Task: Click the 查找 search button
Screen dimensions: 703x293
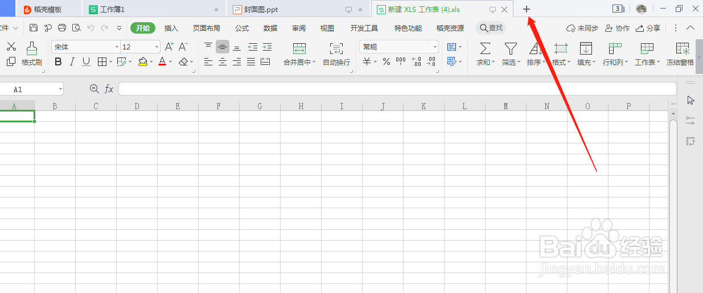Action: click(x=491, y=28)
